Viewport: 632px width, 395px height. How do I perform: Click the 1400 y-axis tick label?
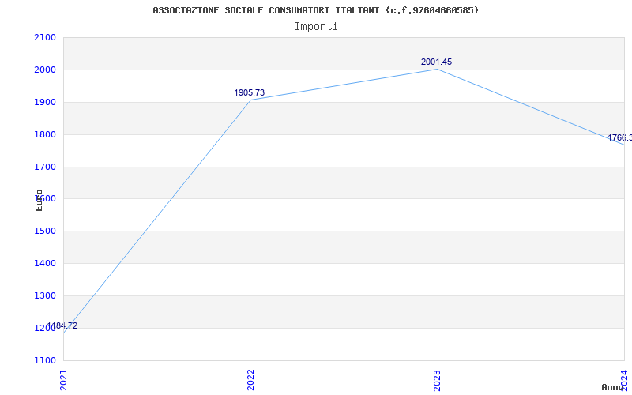click(x=45, y=263)
